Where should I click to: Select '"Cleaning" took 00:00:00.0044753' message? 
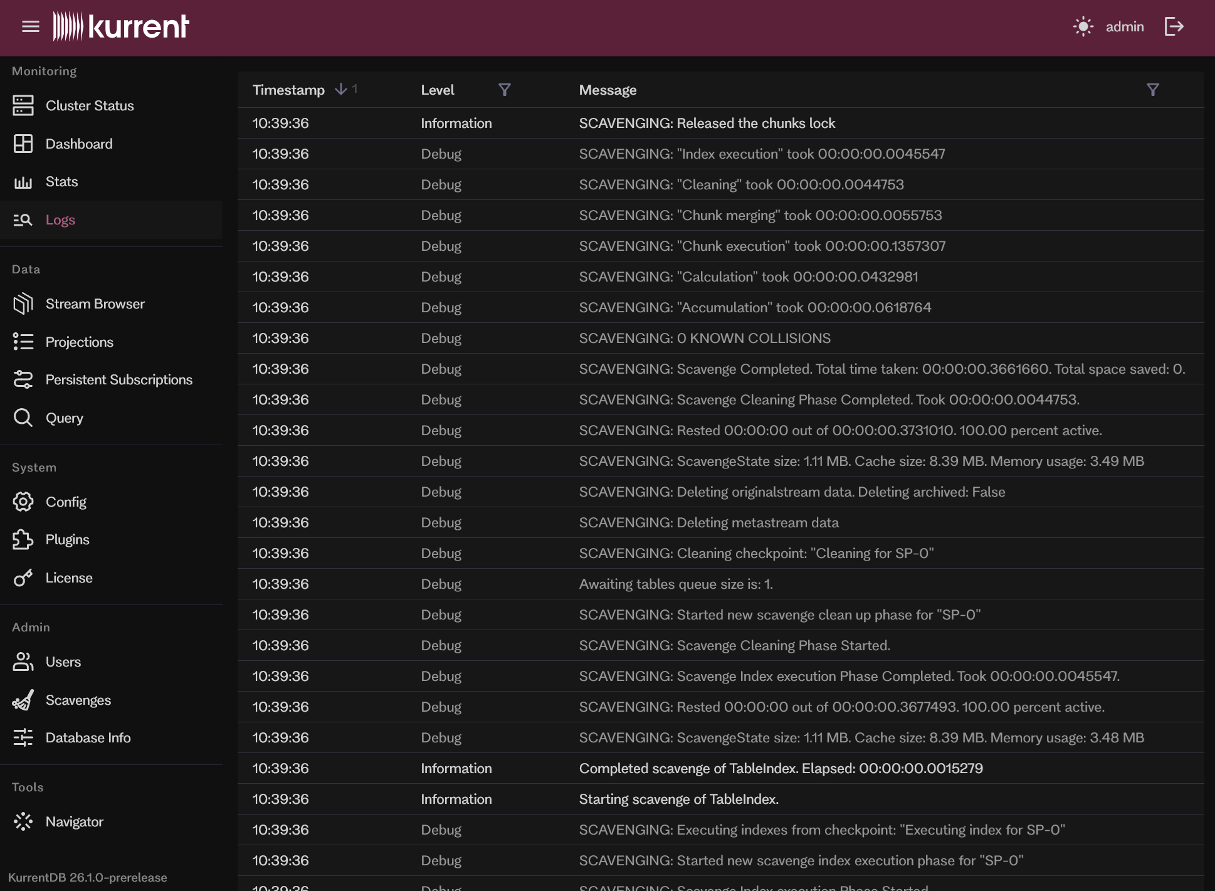pos(741,184)
